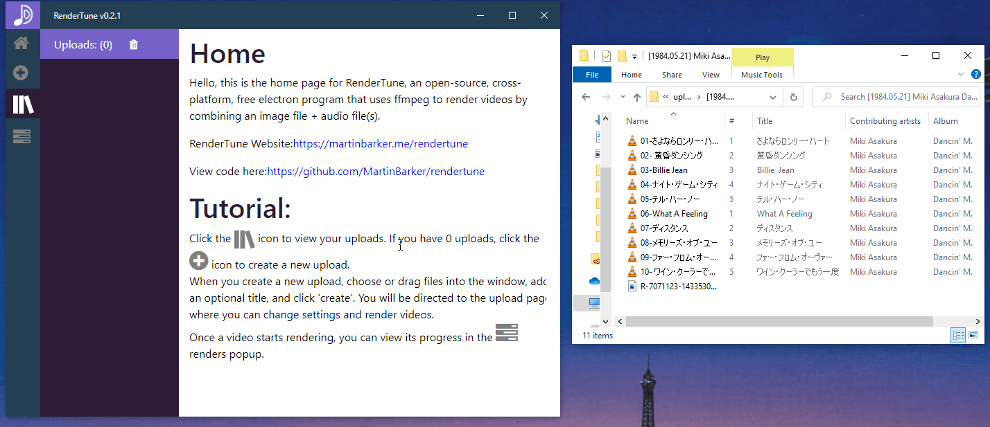Viewport: 990px width, 427px height.
Task: Select the file 06-What A Feeling
Action: (674, 214)
